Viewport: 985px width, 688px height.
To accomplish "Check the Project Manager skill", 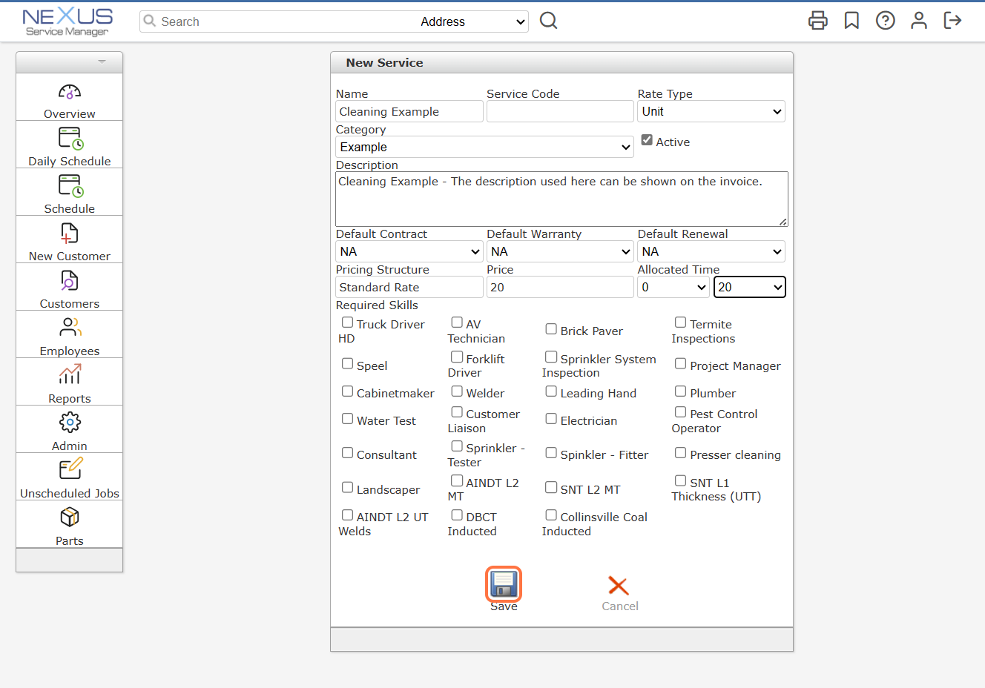I will [680, 364].
